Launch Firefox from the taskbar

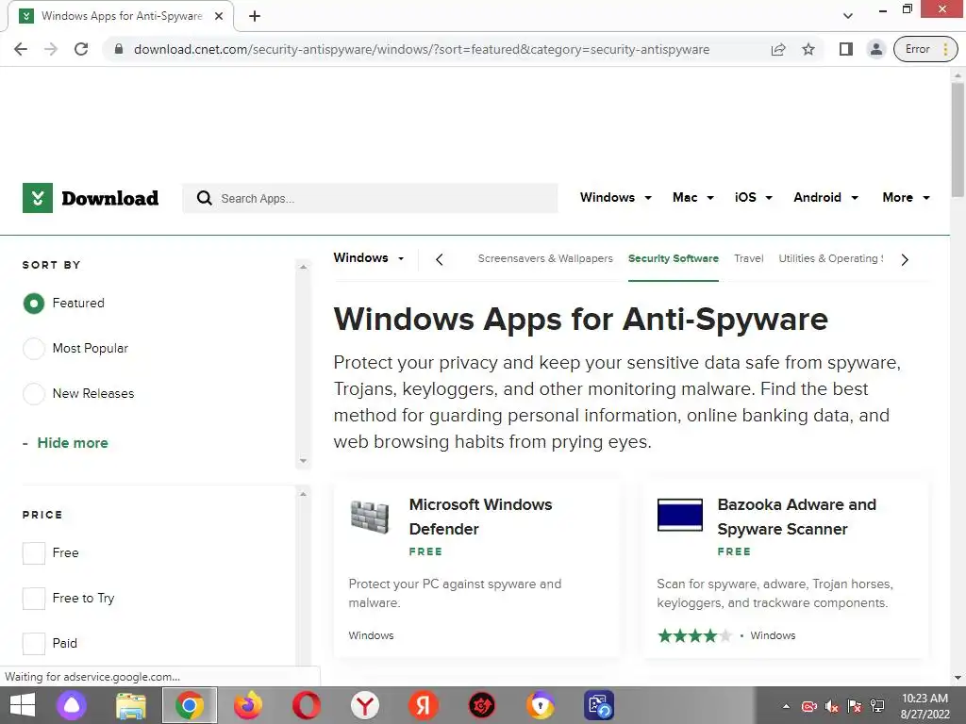point(248,705)
